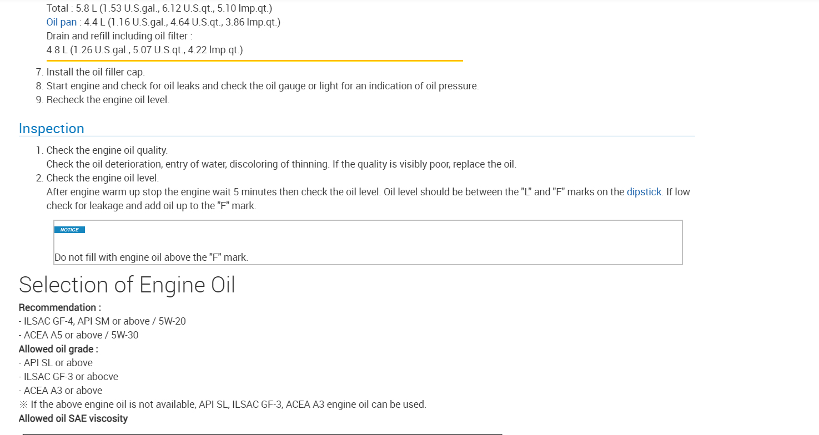Click the "Start engine and check for oil leaks" step
The image size is (819, 435).
[x=262, y=86]
